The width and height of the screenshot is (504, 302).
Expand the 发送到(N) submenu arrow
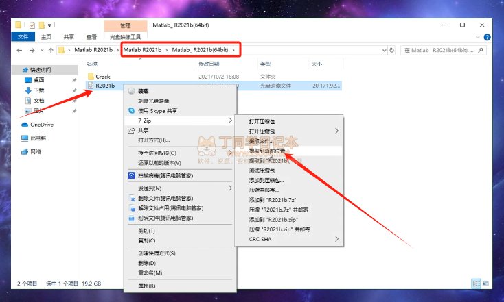[x=230, y=188]
